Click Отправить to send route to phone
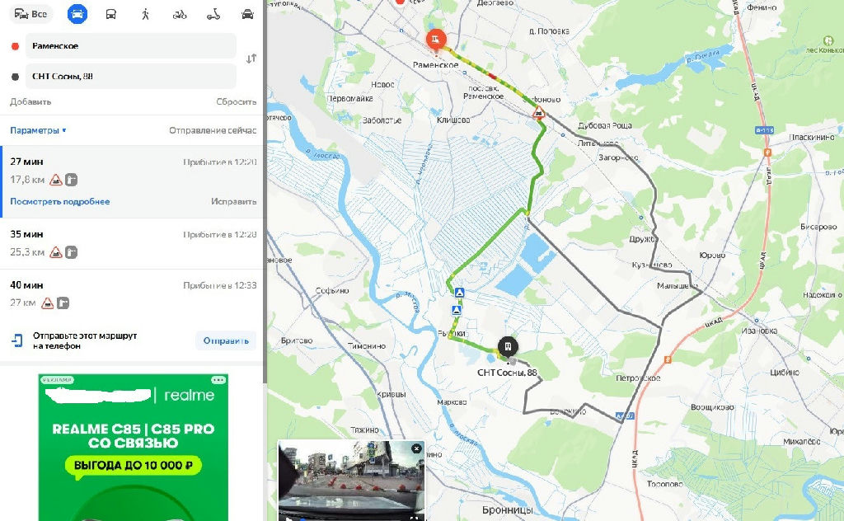 pyautogui.click(x=226, y=340)
